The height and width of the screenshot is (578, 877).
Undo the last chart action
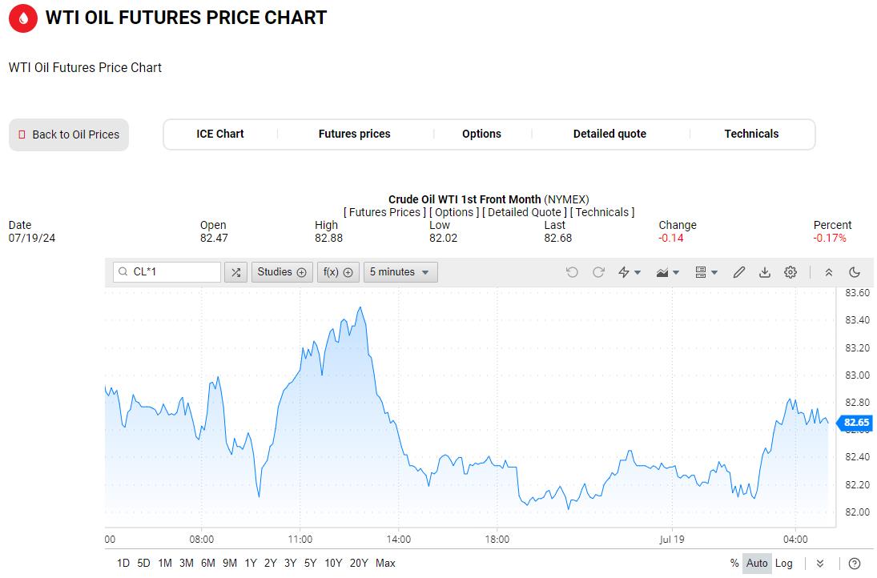(x=572, y=272)
